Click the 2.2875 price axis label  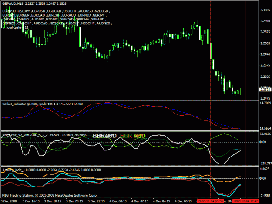tap(265, 32)
